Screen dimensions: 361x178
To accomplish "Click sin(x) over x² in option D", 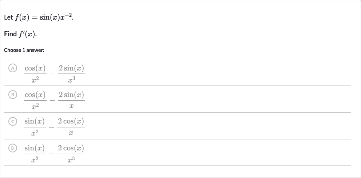I will pos(35,154).
